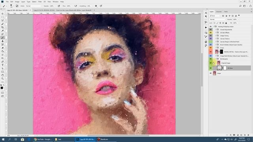
Task: Toggle Quick Mask mode icon
Action: (x=2, y=93)
